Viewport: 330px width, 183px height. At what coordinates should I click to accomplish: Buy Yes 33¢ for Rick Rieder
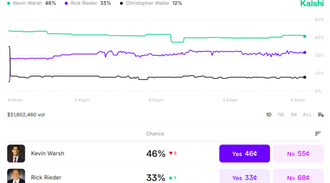245,177
